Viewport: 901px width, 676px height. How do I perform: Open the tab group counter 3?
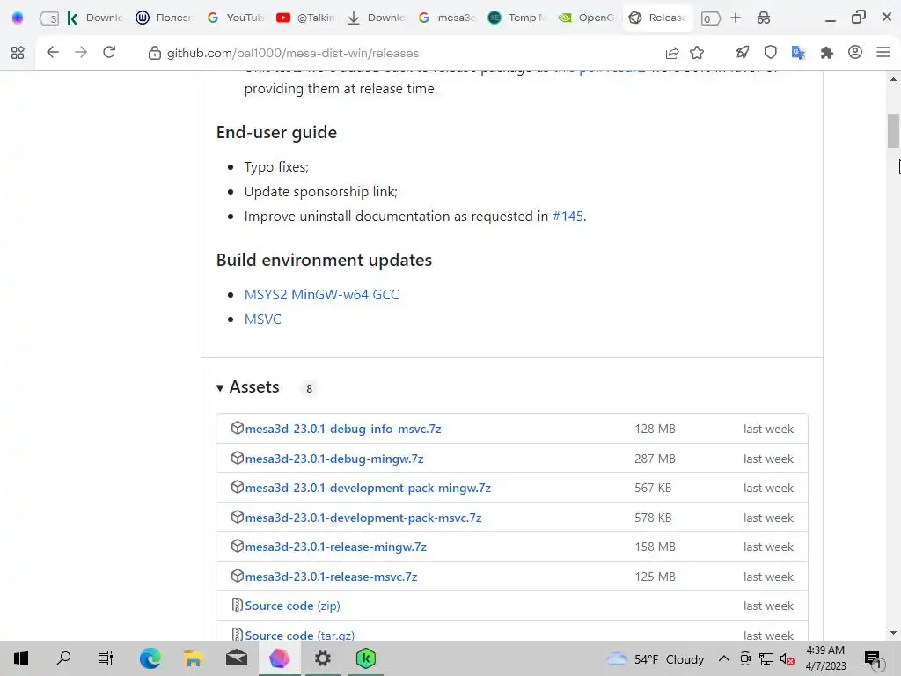[x=49, y=18]
